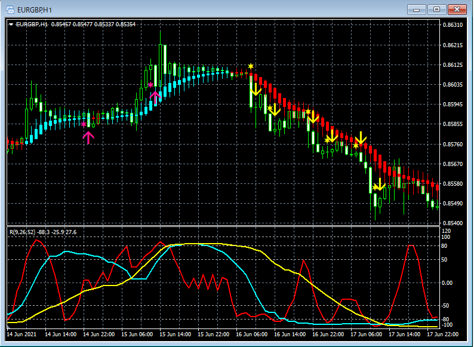Click the 0.85670 price label
474x347 pixels.
pyautogui.click(x=453, y=164)
